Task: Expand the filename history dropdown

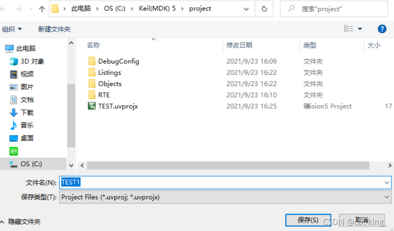Action: (387, 183)
